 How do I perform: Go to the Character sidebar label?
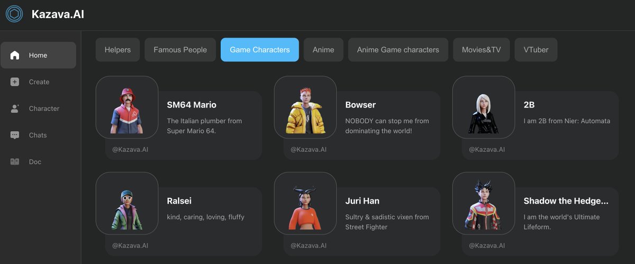[x=44, y=108]
